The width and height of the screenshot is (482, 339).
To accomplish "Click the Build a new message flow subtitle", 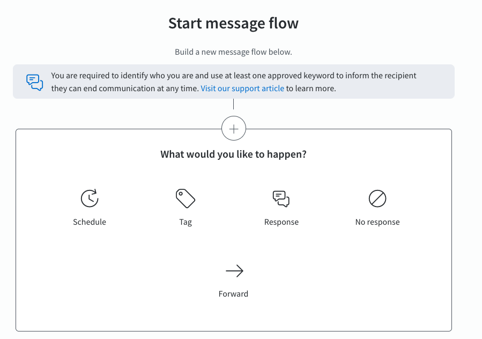I will pos(233,52).
